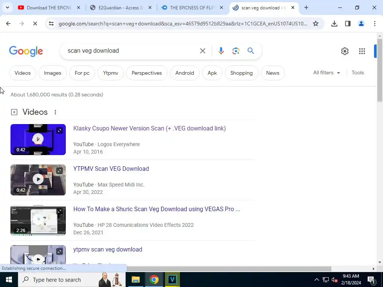Click the muted volume tray icon
This screenshot has width=383, height=287.
click(x=335, y=280)
